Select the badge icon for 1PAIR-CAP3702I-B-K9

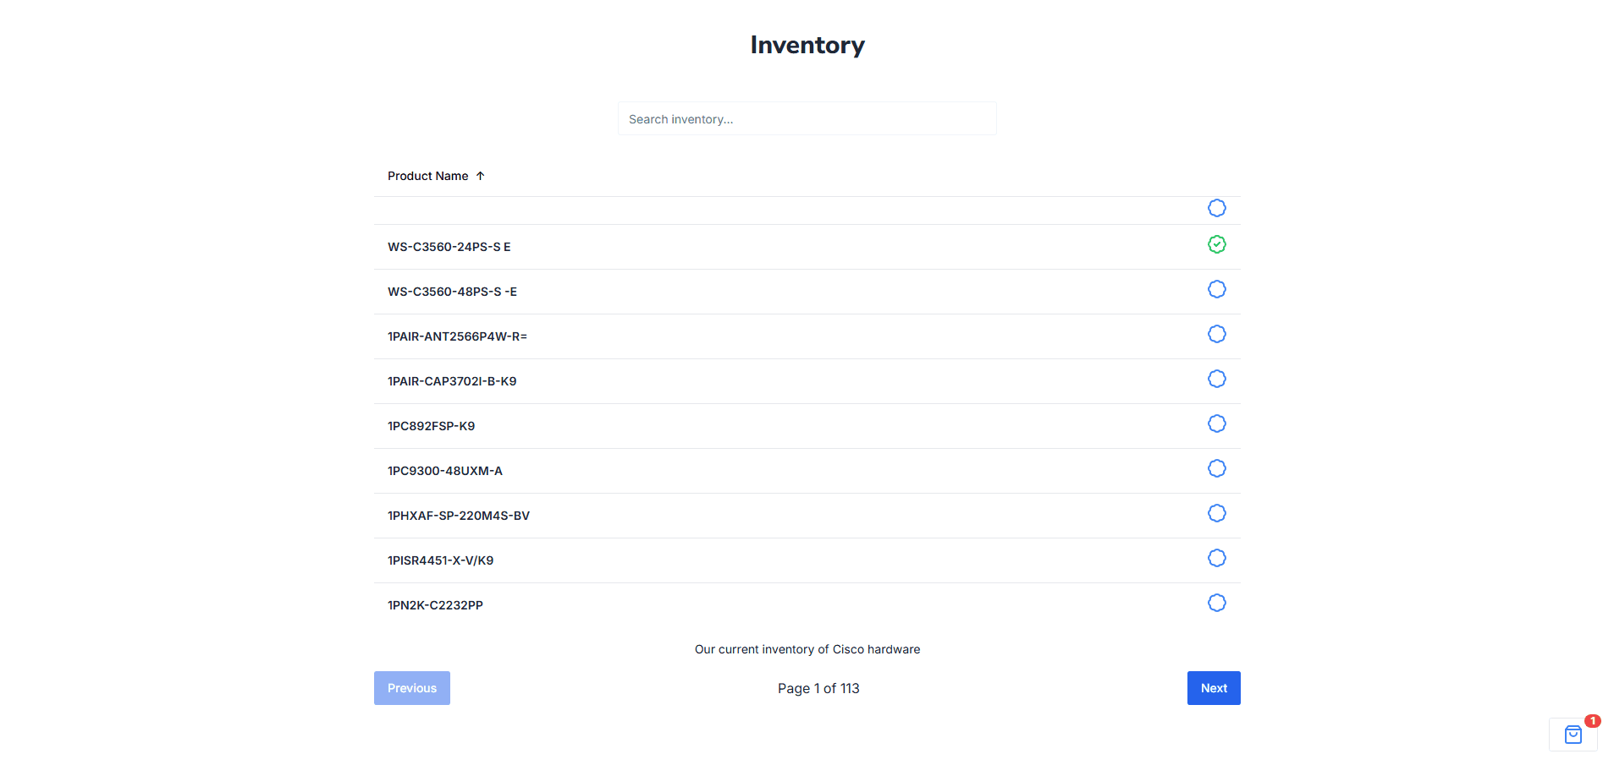(1216, 379)
